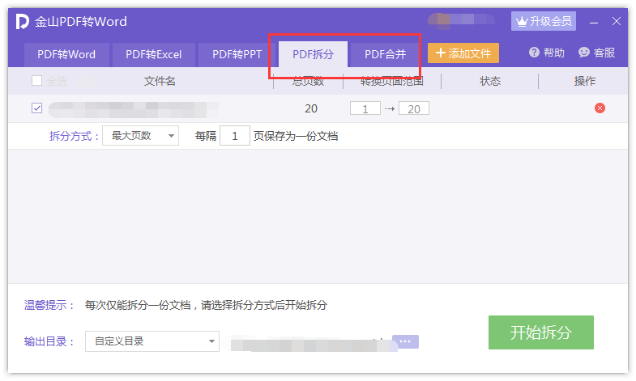
Task: Select the PDF拆分 tab
Action: [x=313, y=55]
